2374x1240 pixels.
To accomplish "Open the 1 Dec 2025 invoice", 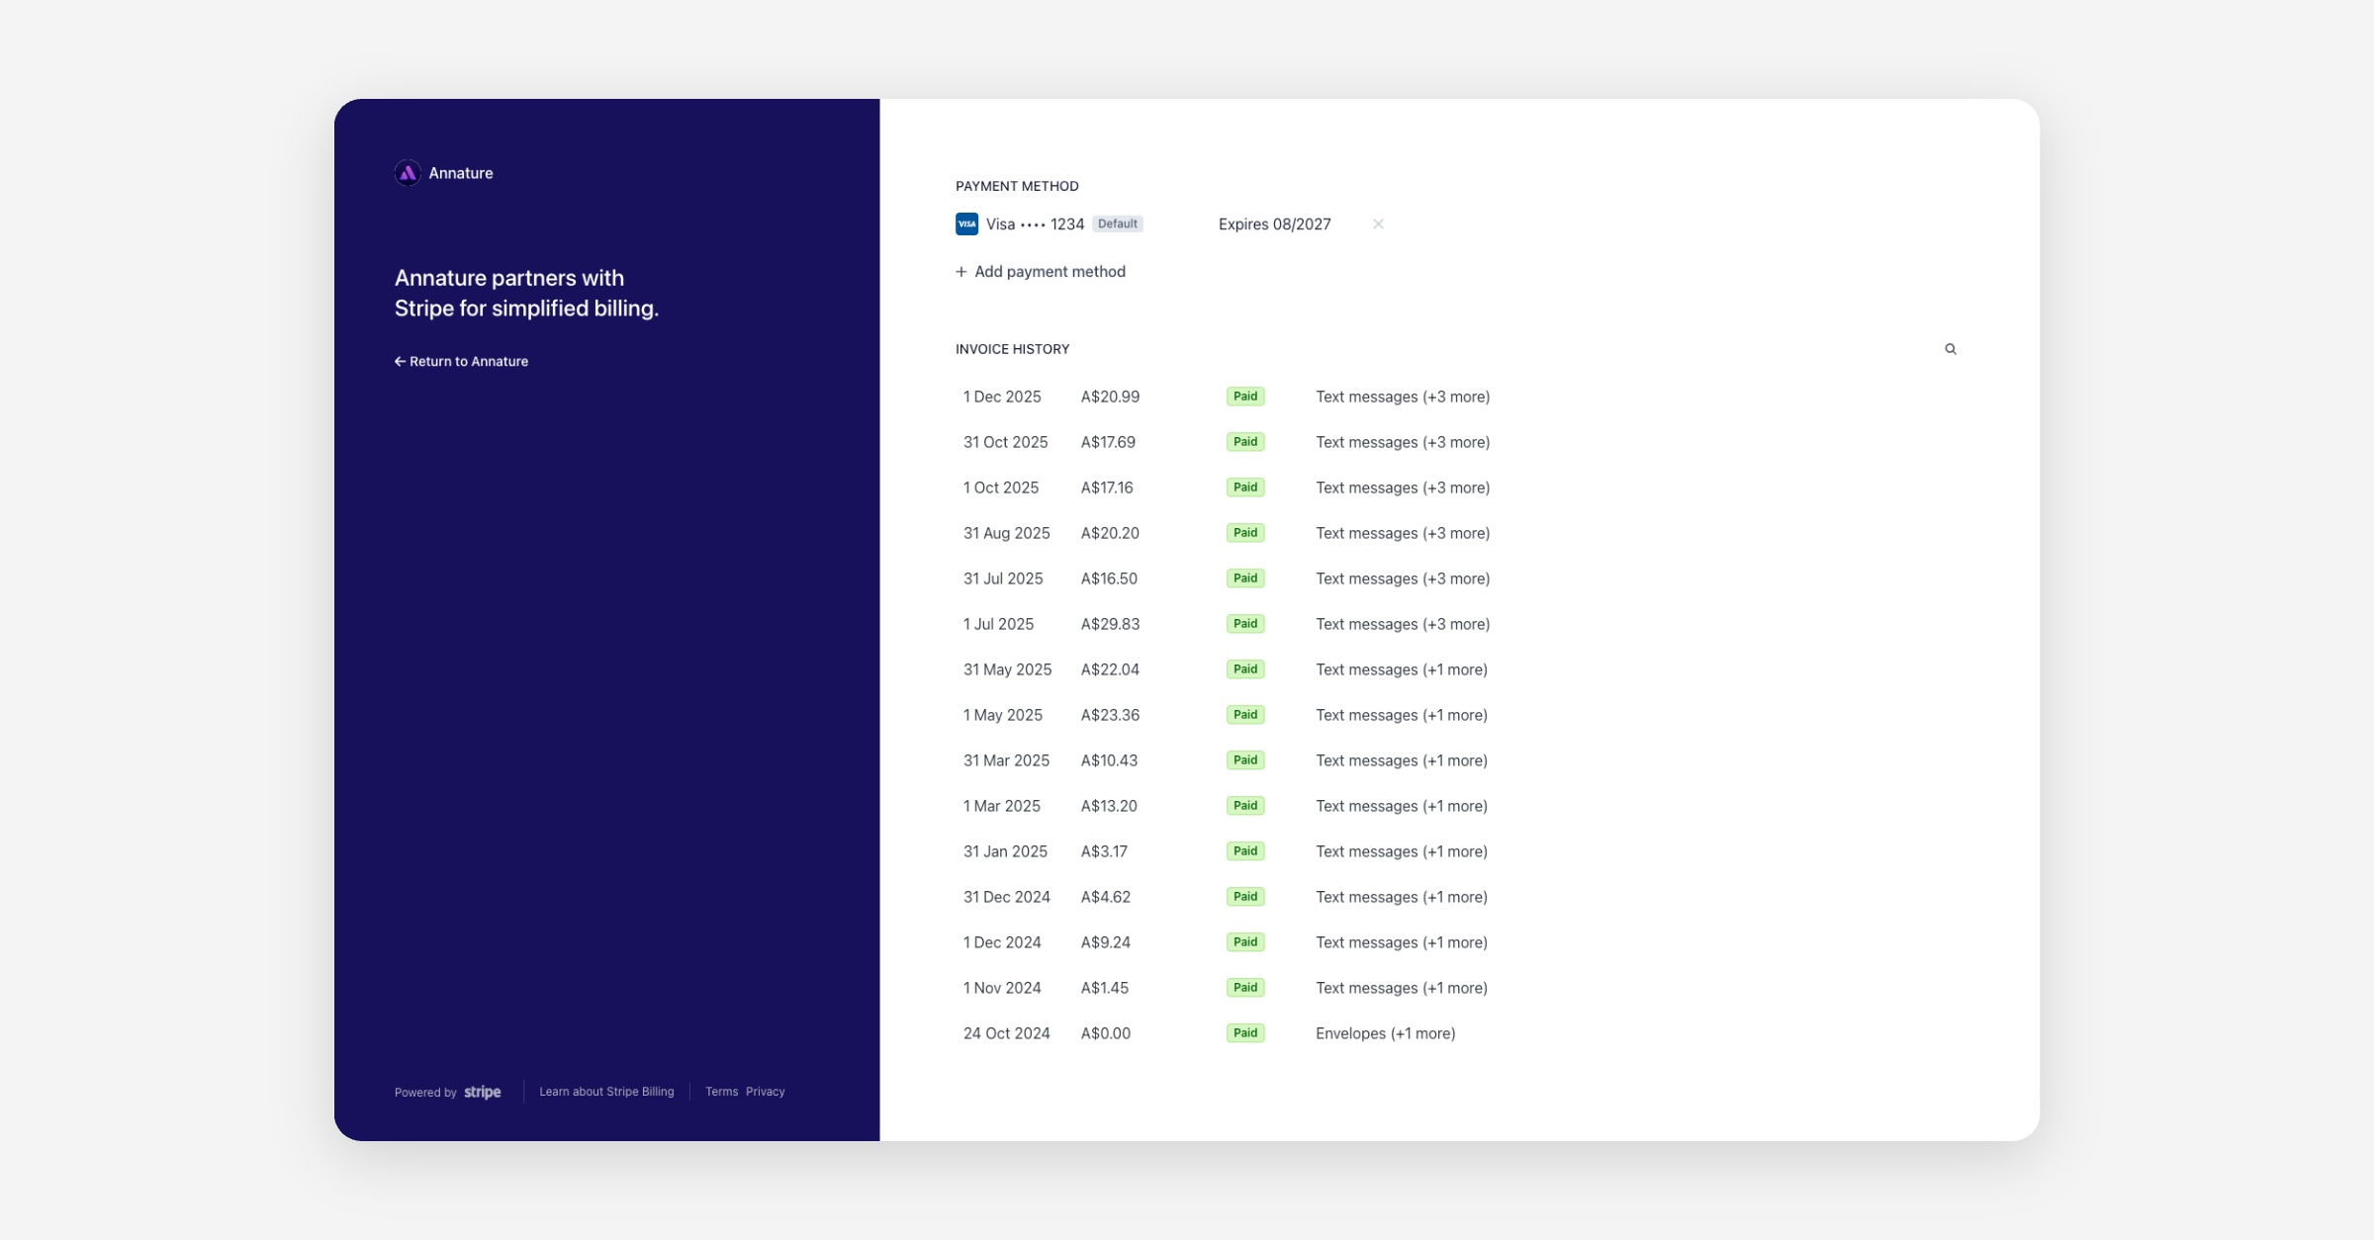I will coord(1002,397).
